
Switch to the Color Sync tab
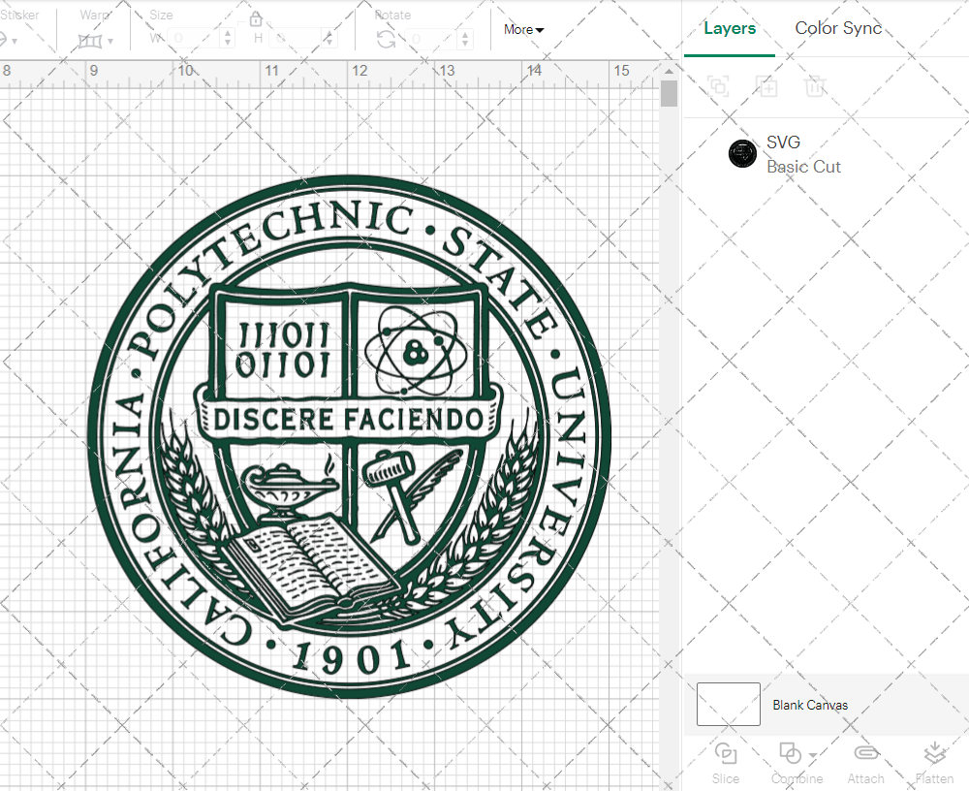[x=838, y=28]
